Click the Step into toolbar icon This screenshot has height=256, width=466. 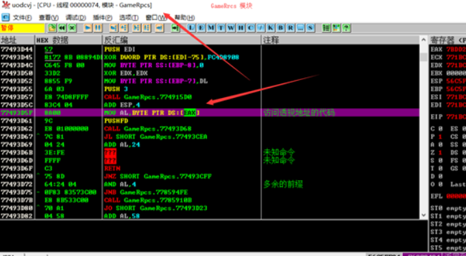114,28
